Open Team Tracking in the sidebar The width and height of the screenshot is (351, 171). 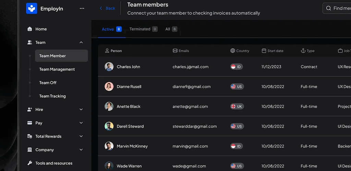pyautogui.click(x=52, y=96)
